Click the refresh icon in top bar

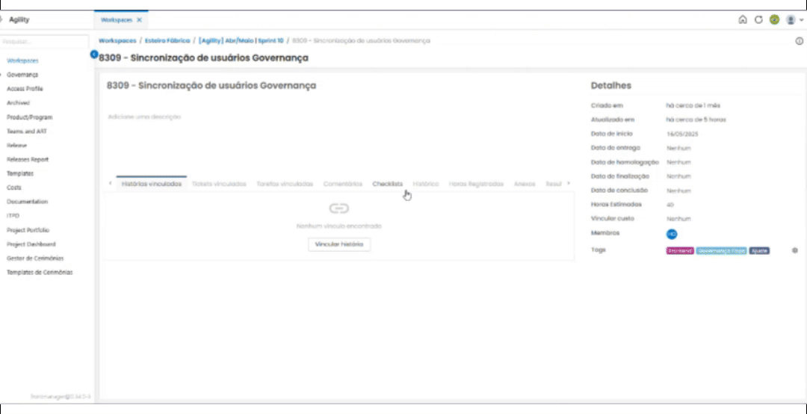click(758, 20)
